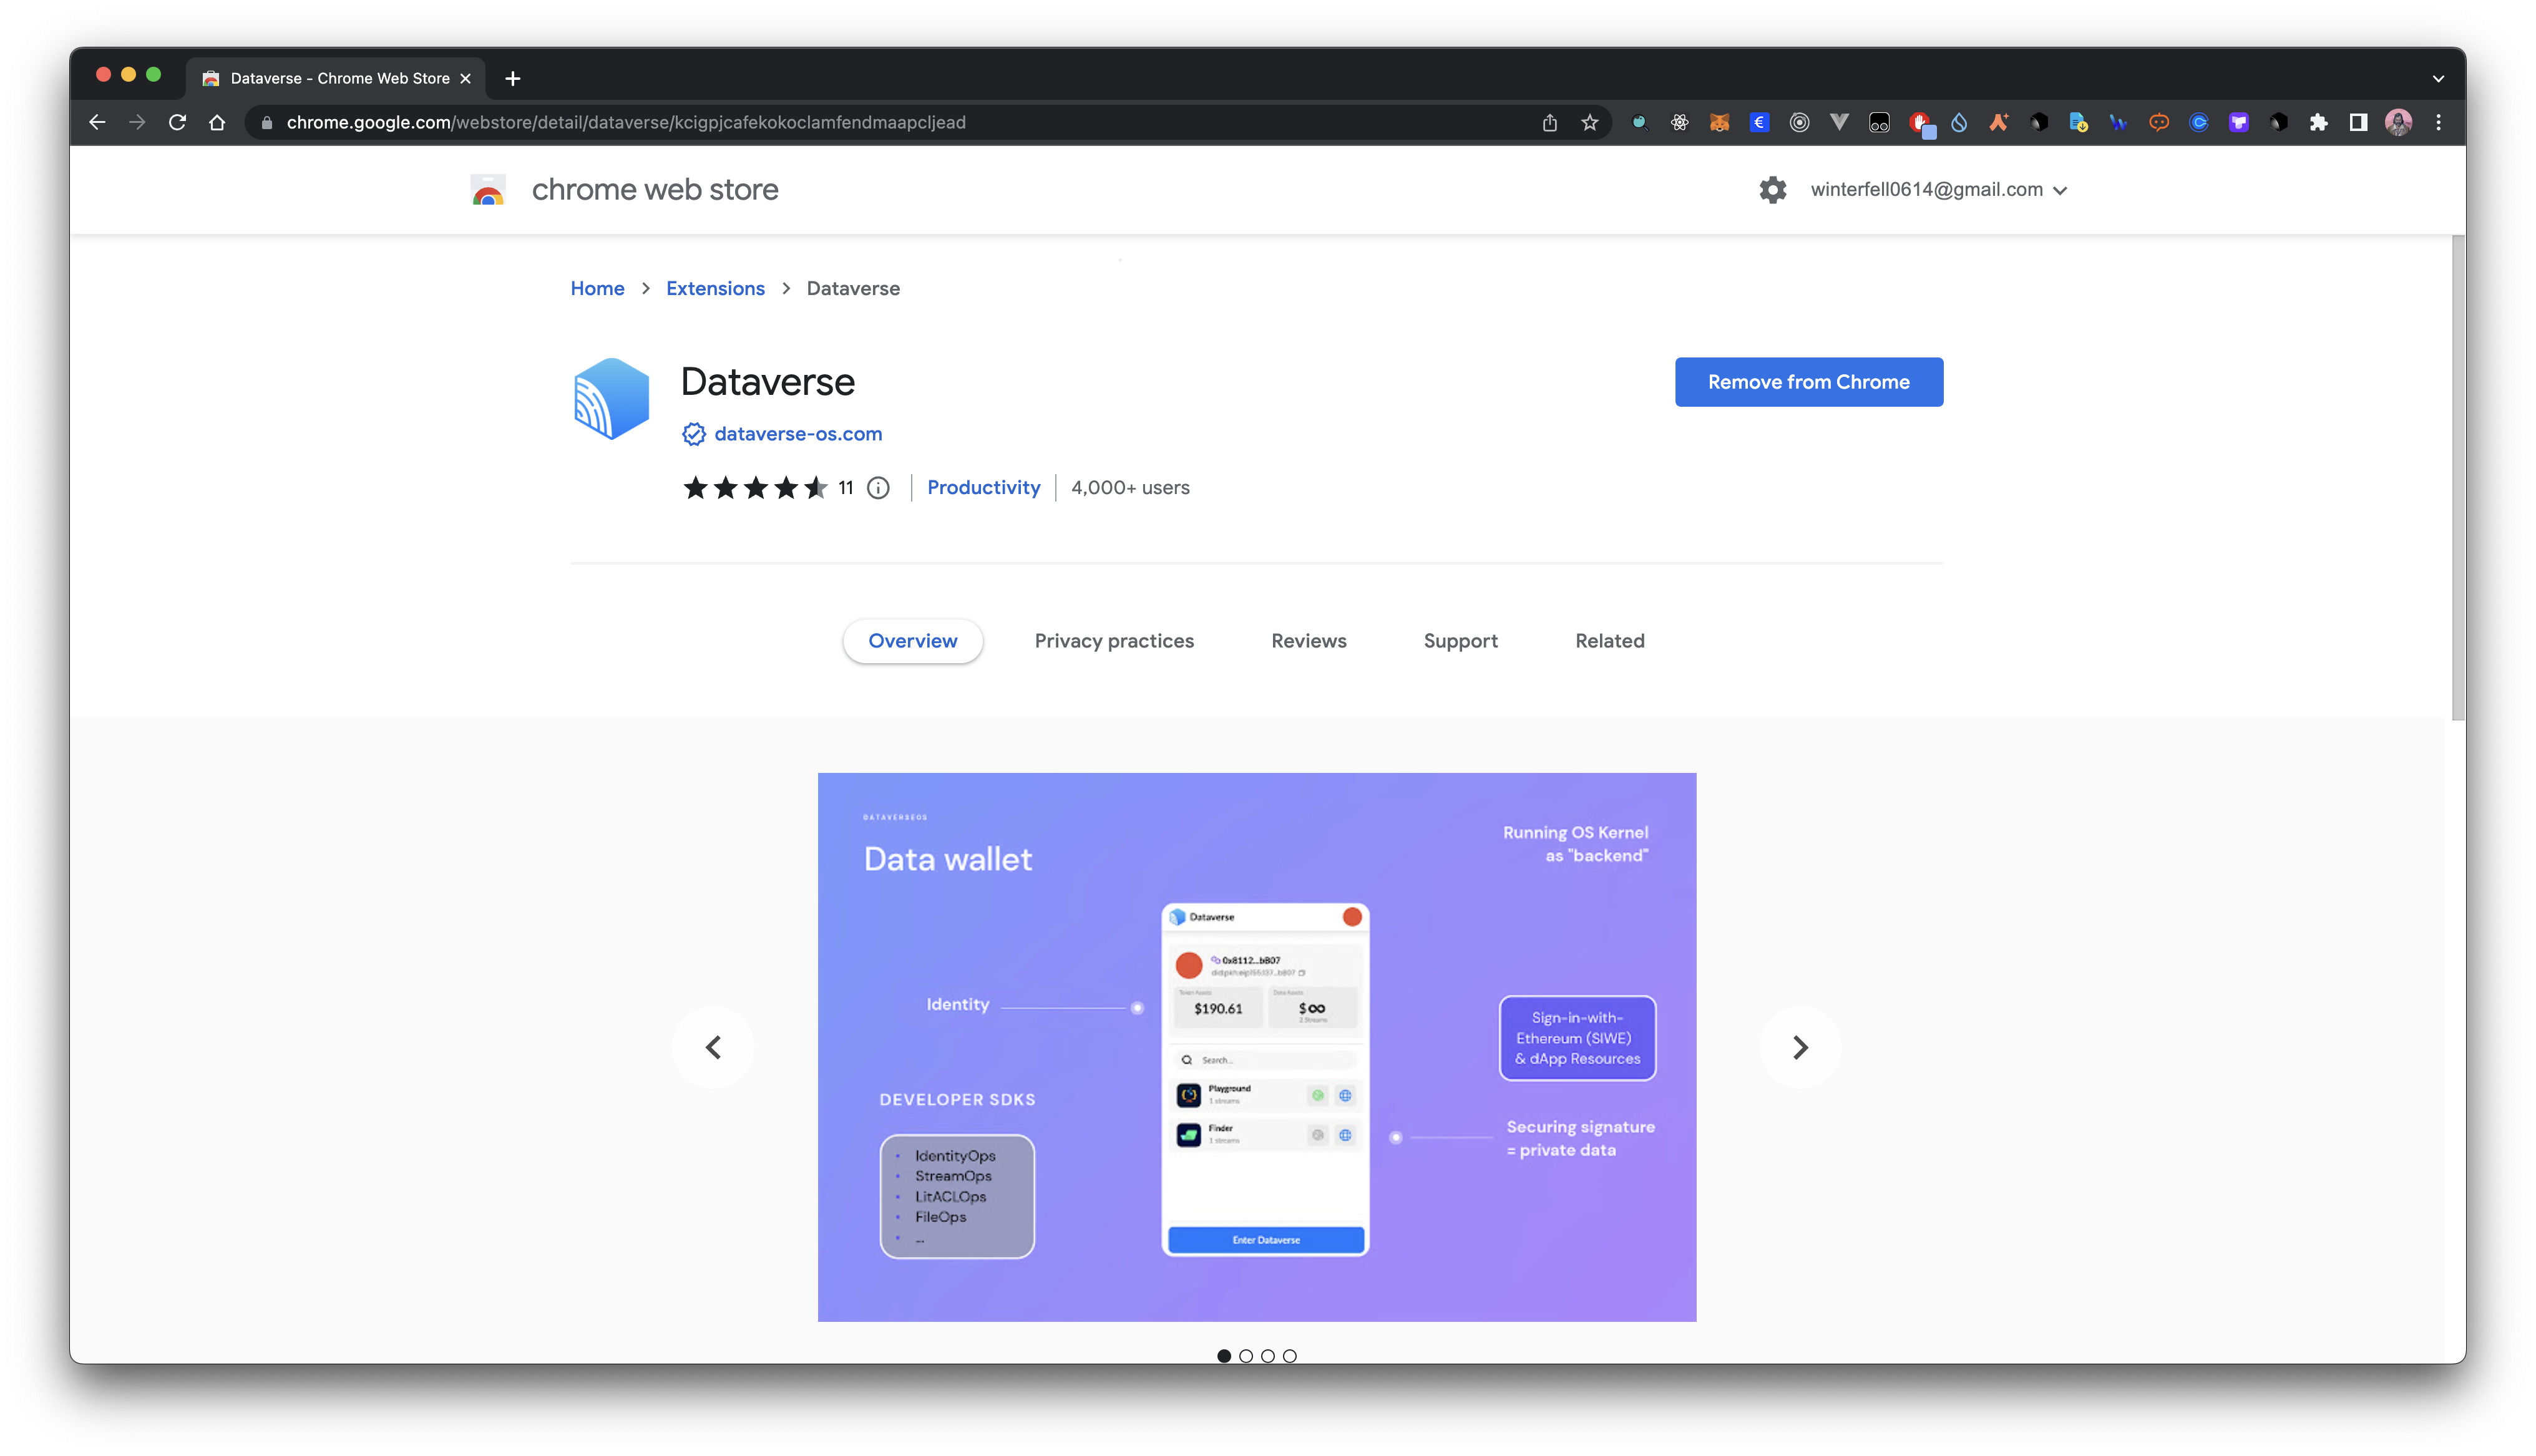Open the dataverse-os.com link
Image resolution: width=2536 pixels, height=1456 pixels.
coord(798,433)
